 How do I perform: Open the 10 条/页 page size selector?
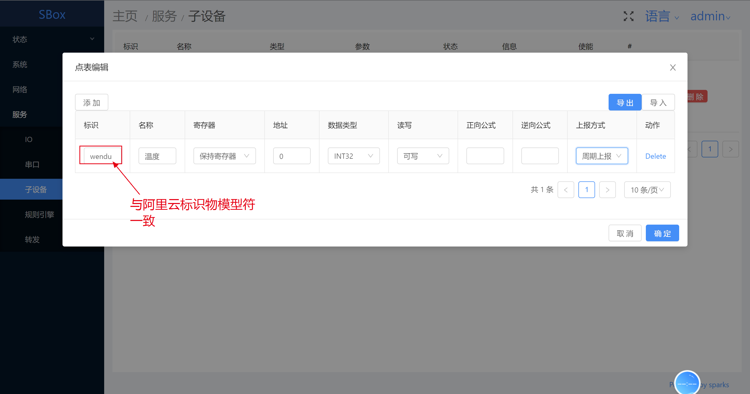click(x=647, y=190)
